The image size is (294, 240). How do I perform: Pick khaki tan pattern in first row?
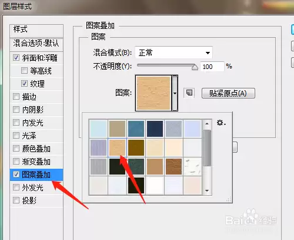117,129
